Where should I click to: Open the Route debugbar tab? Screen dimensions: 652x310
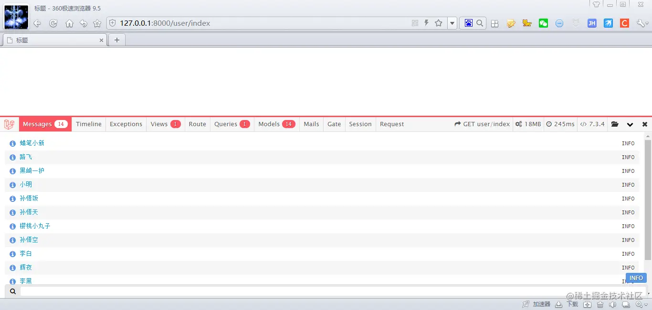click(x=197, y=124)
